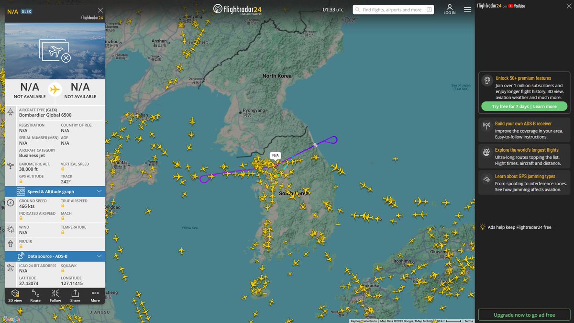This screenshot has width=574, height=323.
Task: Click the yellow airplane icon between N/A airports
Action: point(55,89)
